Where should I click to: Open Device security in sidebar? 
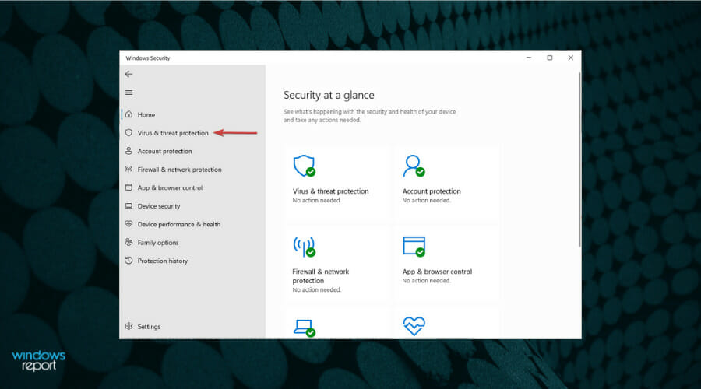pyautogui.click(x=159, y=206)
